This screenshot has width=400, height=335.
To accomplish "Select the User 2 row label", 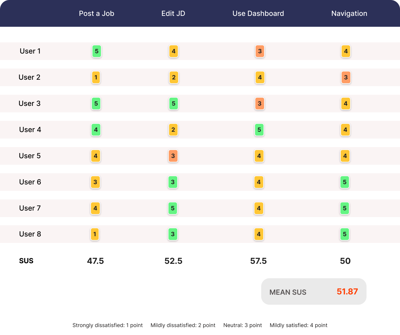I will click(x=29, y=77).
